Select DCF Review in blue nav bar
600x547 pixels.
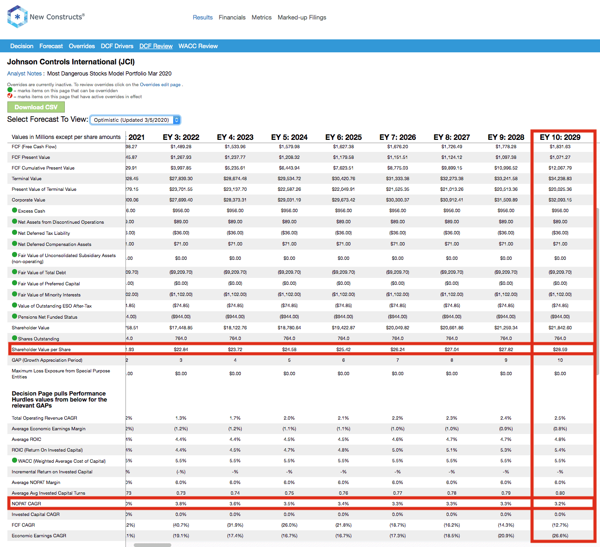156,46
